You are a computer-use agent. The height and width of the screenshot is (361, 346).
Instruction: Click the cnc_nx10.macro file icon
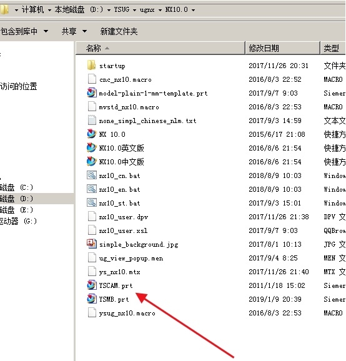[x=92, y=79]
